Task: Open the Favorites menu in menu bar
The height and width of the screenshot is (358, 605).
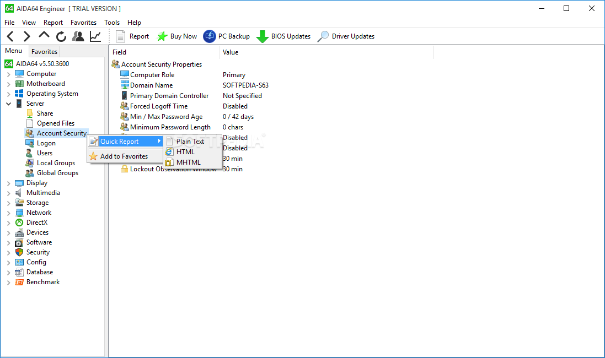Action: 83,23
